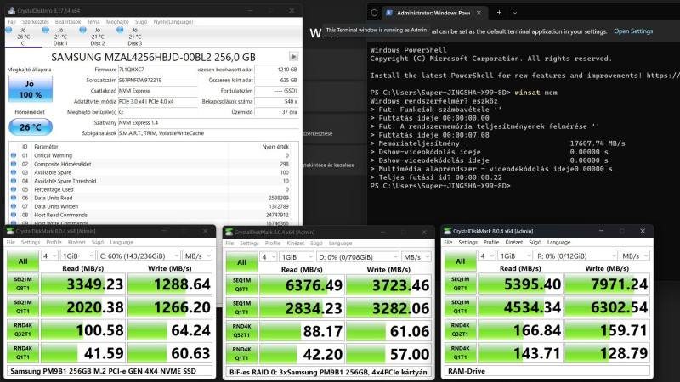Screen dimensions: 680x382
Task: Open 1GiB size dropdown in D: CrystalDiskMark
Action: pos(297,257)
